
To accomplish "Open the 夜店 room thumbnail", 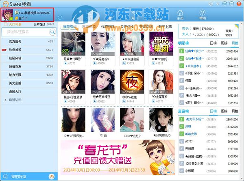I will coord(132,82).
